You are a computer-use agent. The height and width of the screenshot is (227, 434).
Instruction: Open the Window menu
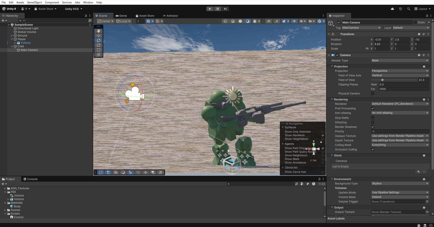(x=88, y=3)
